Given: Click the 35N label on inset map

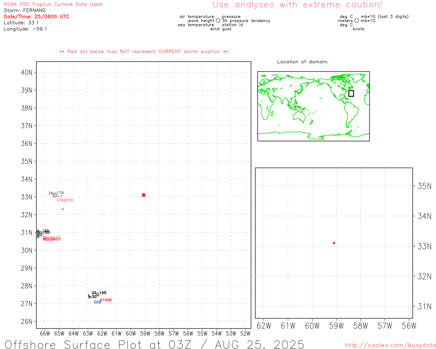Looking at the screenshot, I should (x=424, y=186).
